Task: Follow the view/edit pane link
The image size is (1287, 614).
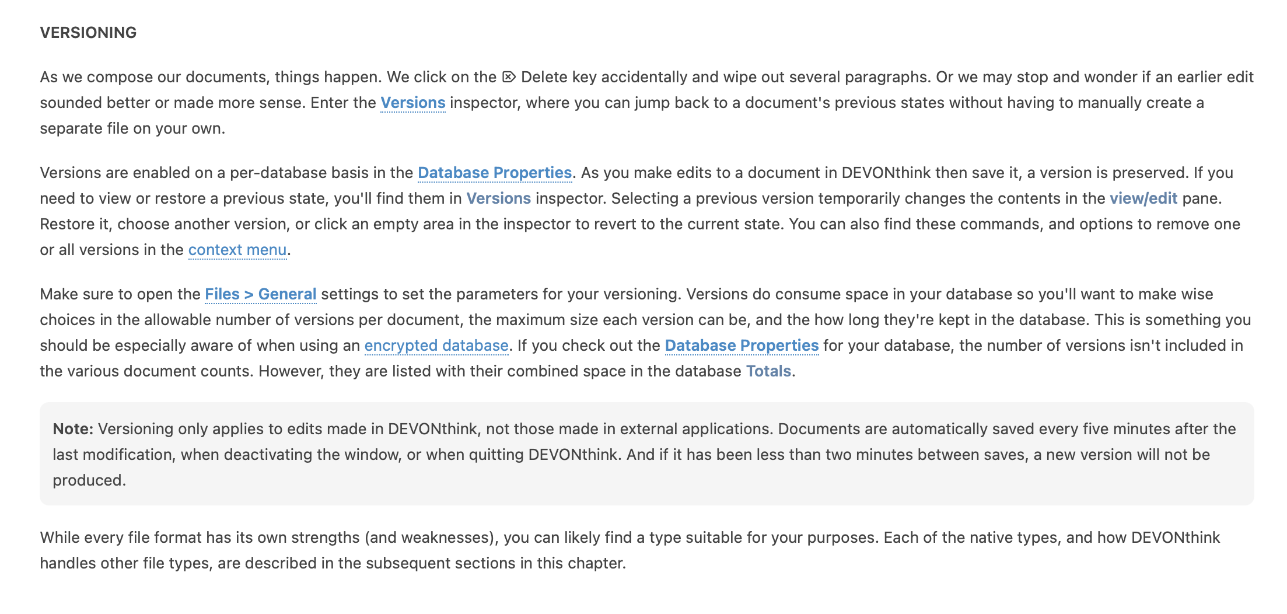Action: coord(1143,198)
